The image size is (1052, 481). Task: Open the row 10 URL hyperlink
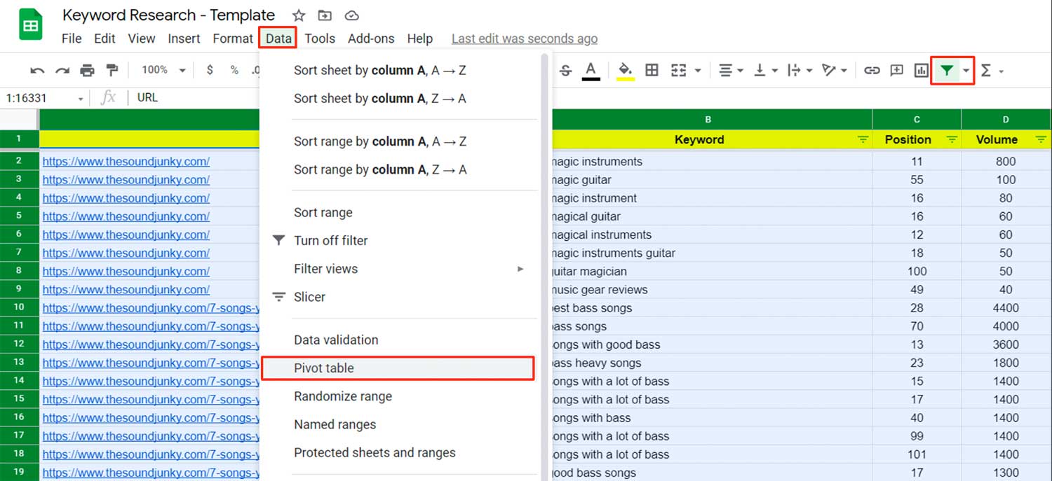(151, 307)
